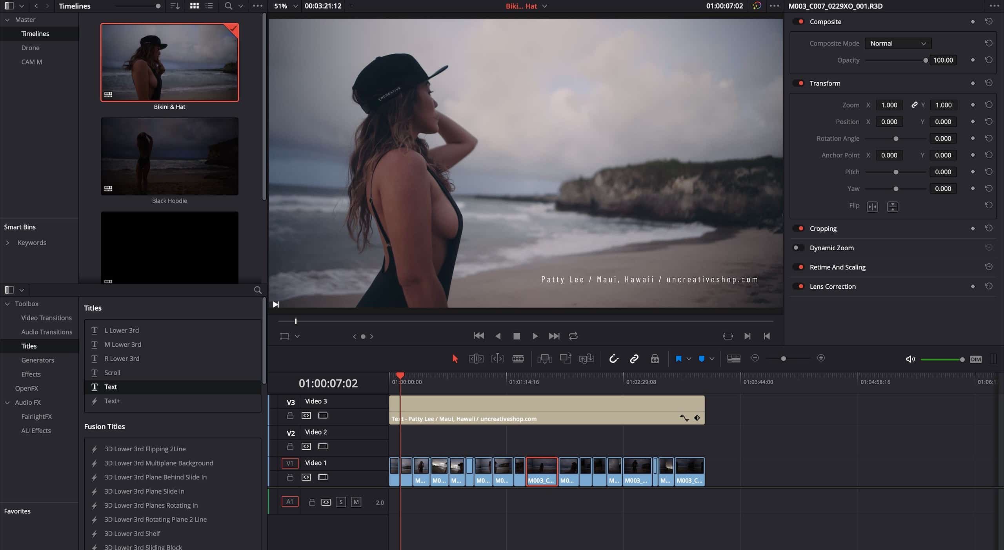Viewport: 1004px width, 550px height.
Task: Open the Composite Mode Normal dropdown
Action: [x=898, y=43]
